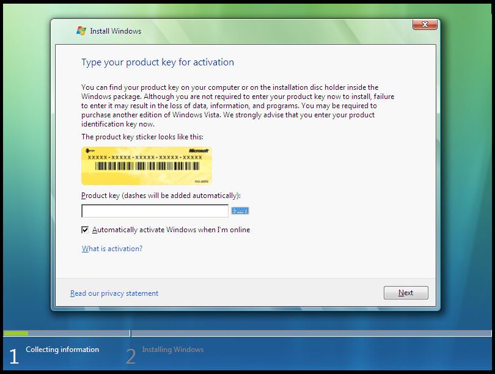The width and height of the screenshot is (495, 374).
Task: Click the setup progress bar
Action: 247,333
